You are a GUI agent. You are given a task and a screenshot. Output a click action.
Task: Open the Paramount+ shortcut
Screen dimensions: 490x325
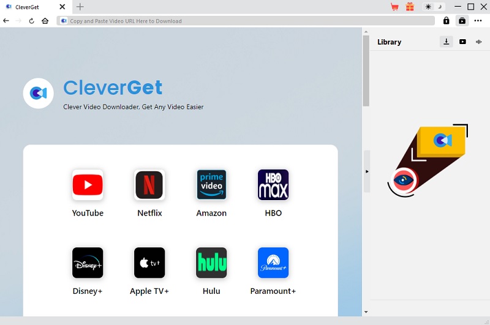(x=273, y=263)
